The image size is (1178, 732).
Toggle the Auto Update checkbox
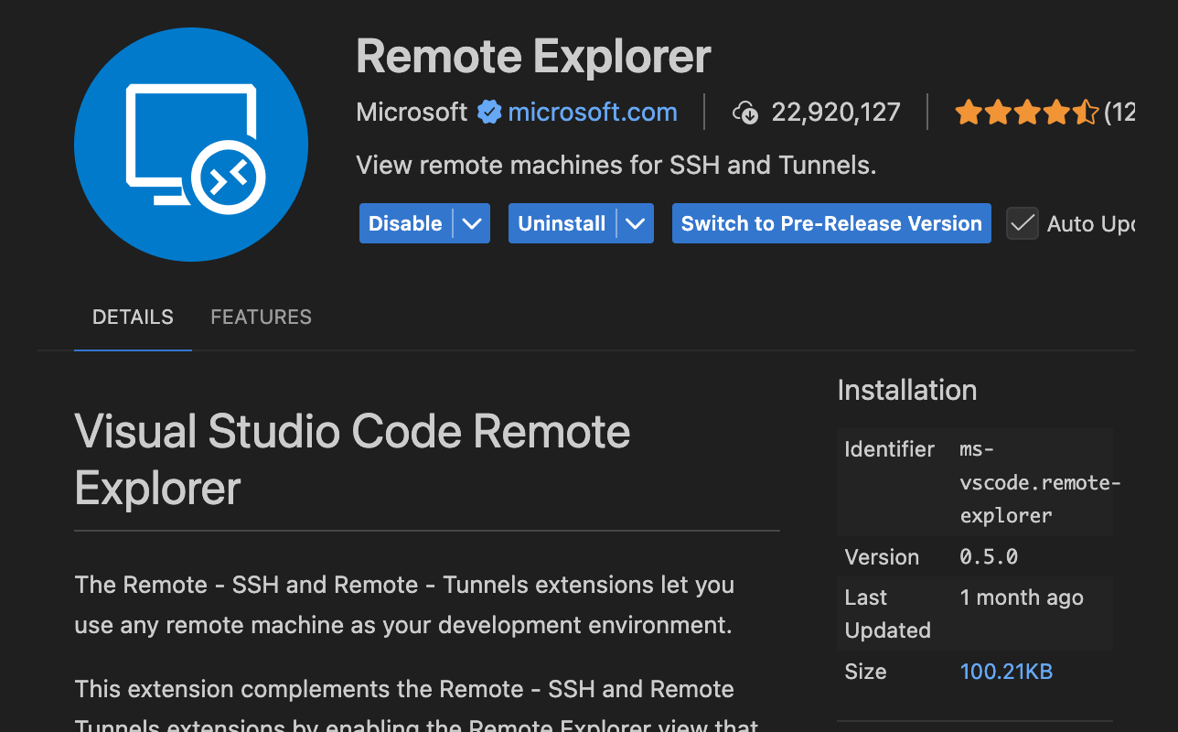point(1023,223)
